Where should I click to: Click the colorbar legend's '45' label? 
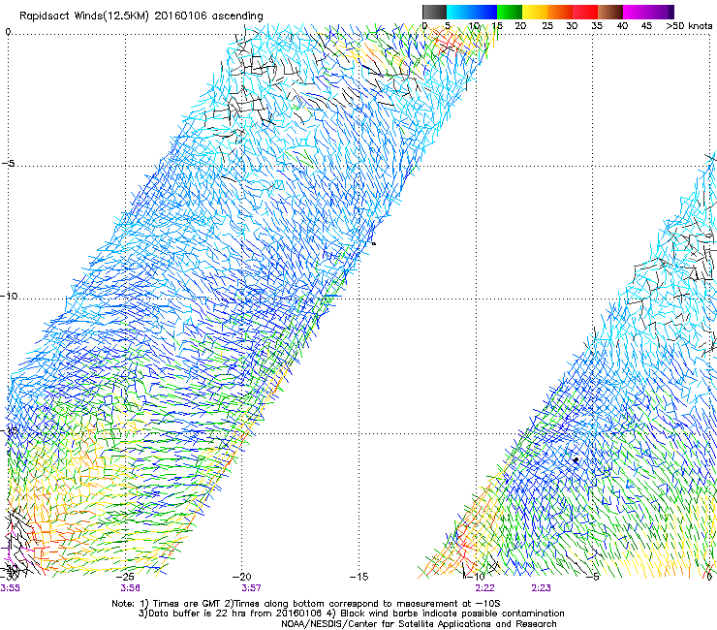click(x=646, y=26)
